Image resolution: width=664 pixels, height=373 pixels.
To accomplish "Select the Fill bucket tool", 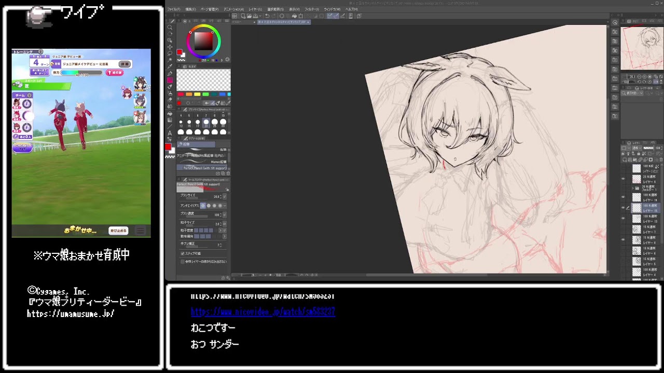I will point(170,113).
